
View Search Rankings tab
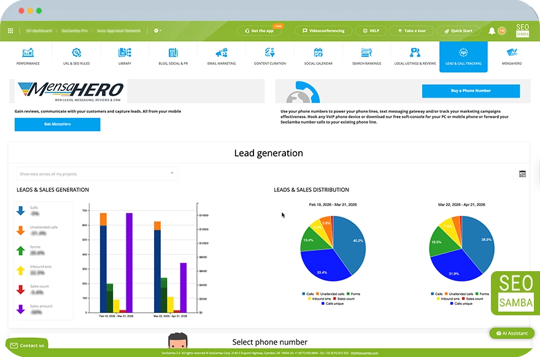click(367, 57)
